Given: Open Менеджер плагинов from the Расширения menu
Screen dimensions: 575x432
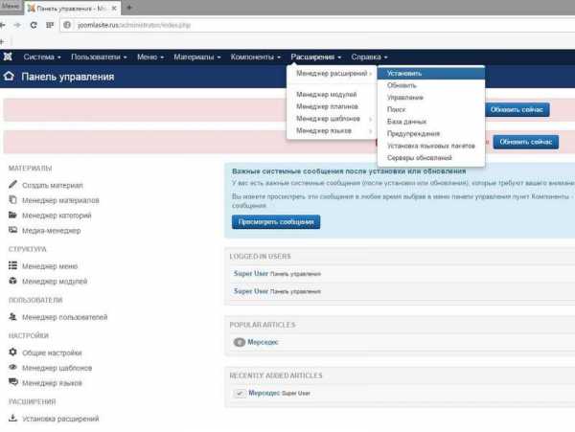Looking at the screenshot, I should tap(332, 106).
